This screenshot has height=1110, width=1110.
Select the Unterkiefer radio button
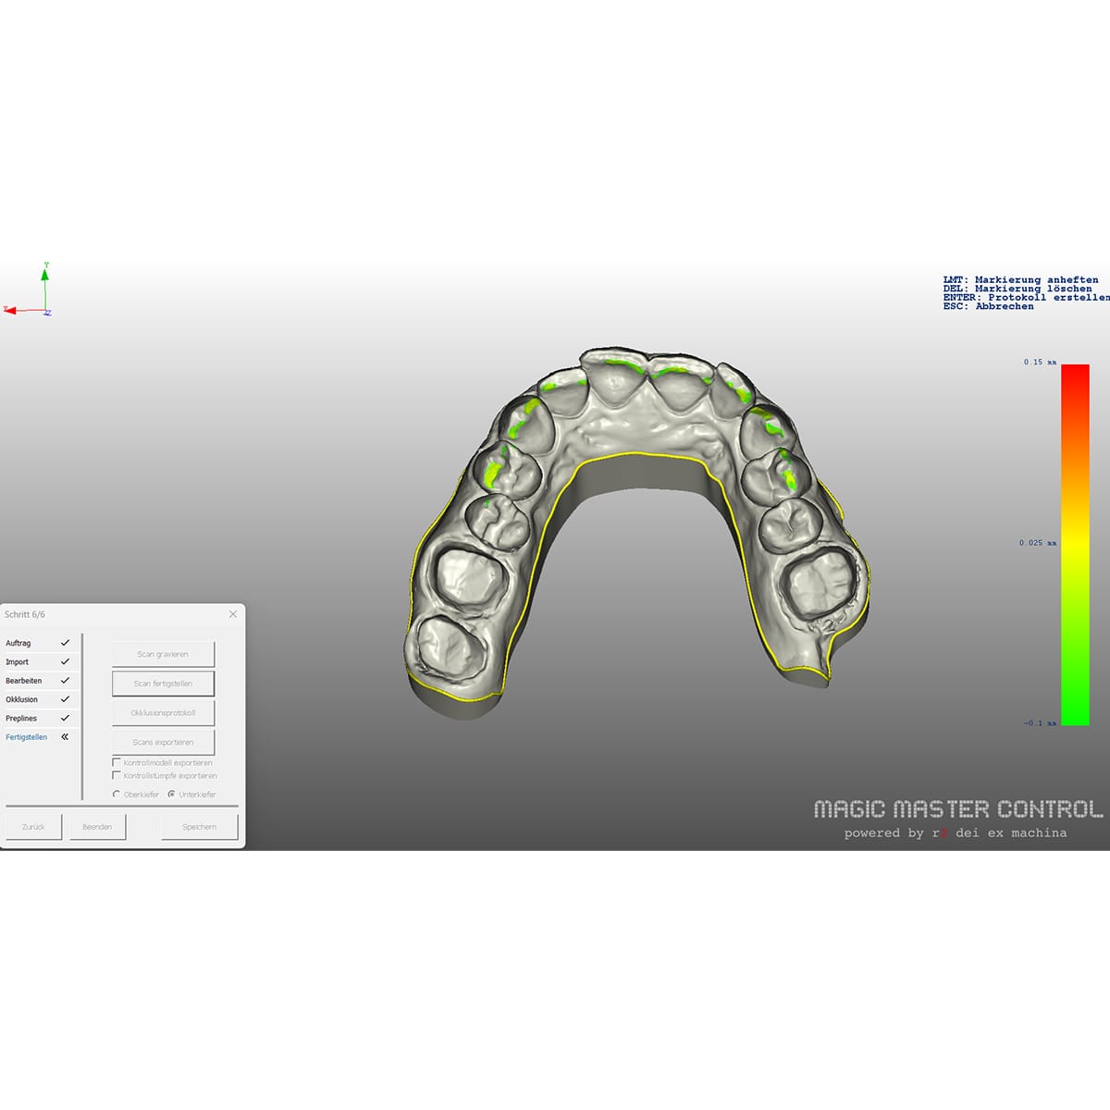tap(171, 795)
